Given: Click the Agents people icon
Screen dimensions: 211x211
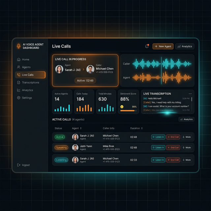Looking at the screenshot, I should point(18,67).
